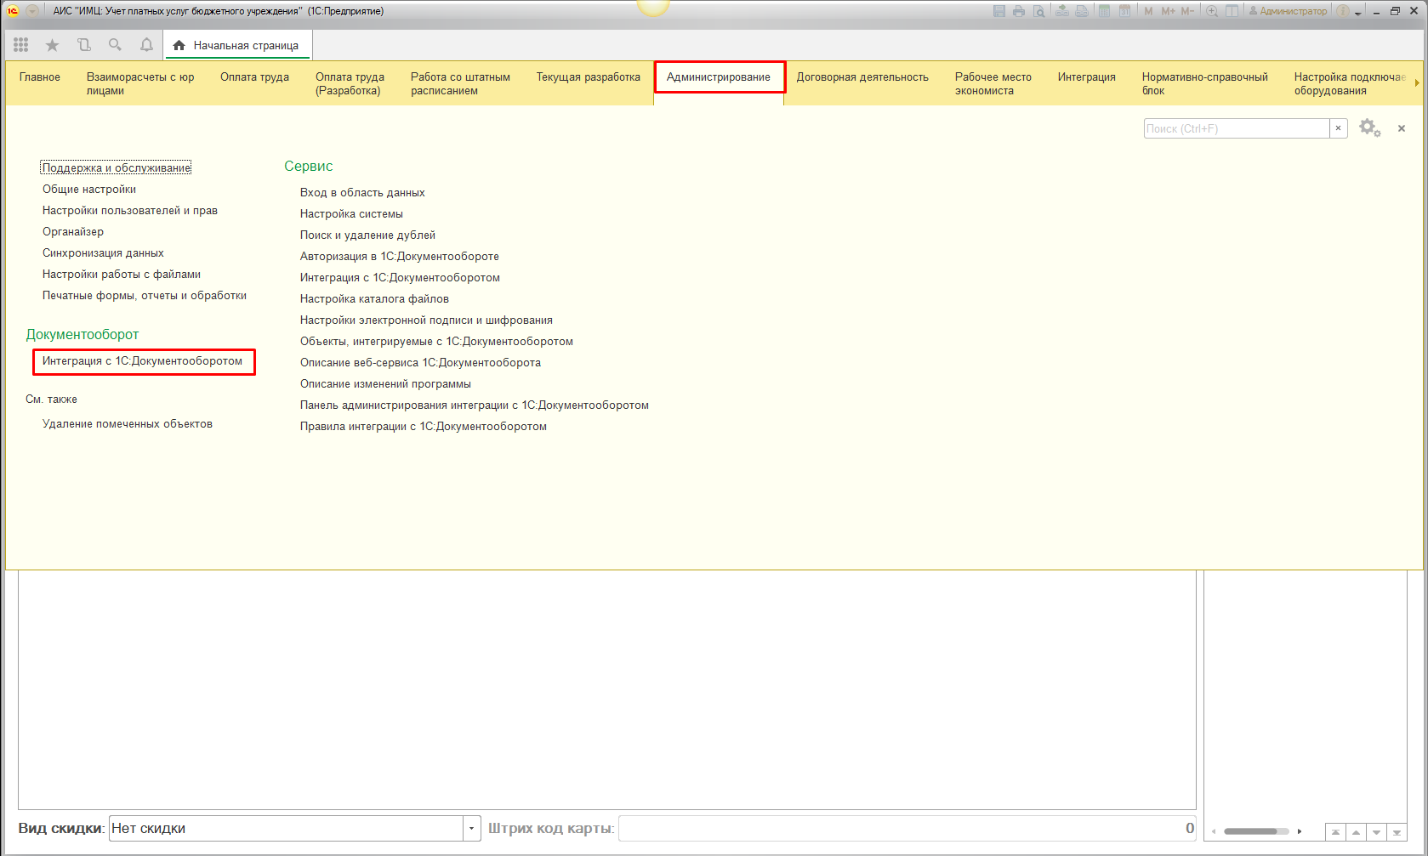Image resolution: width=1428 pixels, height=856 pixels.
Task: Clear search field with the x button
Action: click(1338, 128)
